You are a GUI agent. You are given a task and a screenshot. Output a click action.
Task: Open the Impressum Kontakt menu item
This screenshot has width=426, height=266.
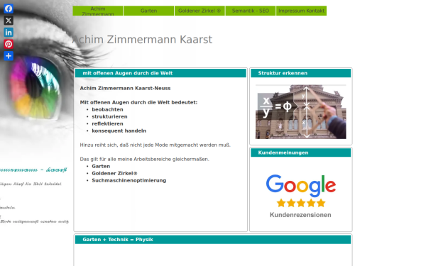point(301,11)
